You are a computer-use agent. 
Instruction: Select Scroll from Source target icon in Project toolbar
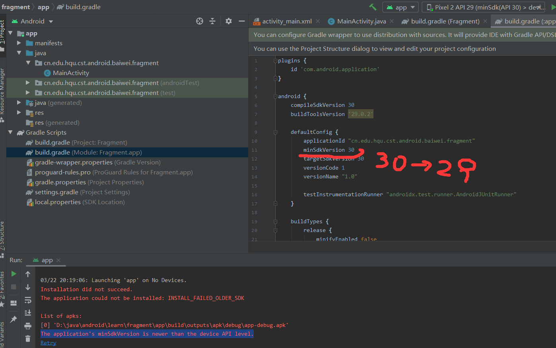coord(200,21)
